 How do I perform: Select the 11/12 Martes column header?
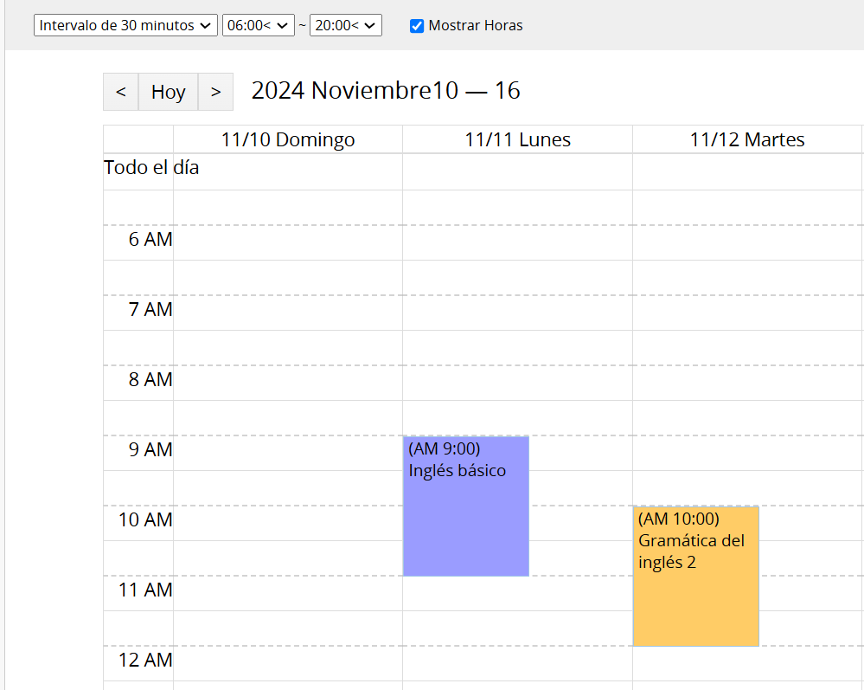(x=747, y=139)
